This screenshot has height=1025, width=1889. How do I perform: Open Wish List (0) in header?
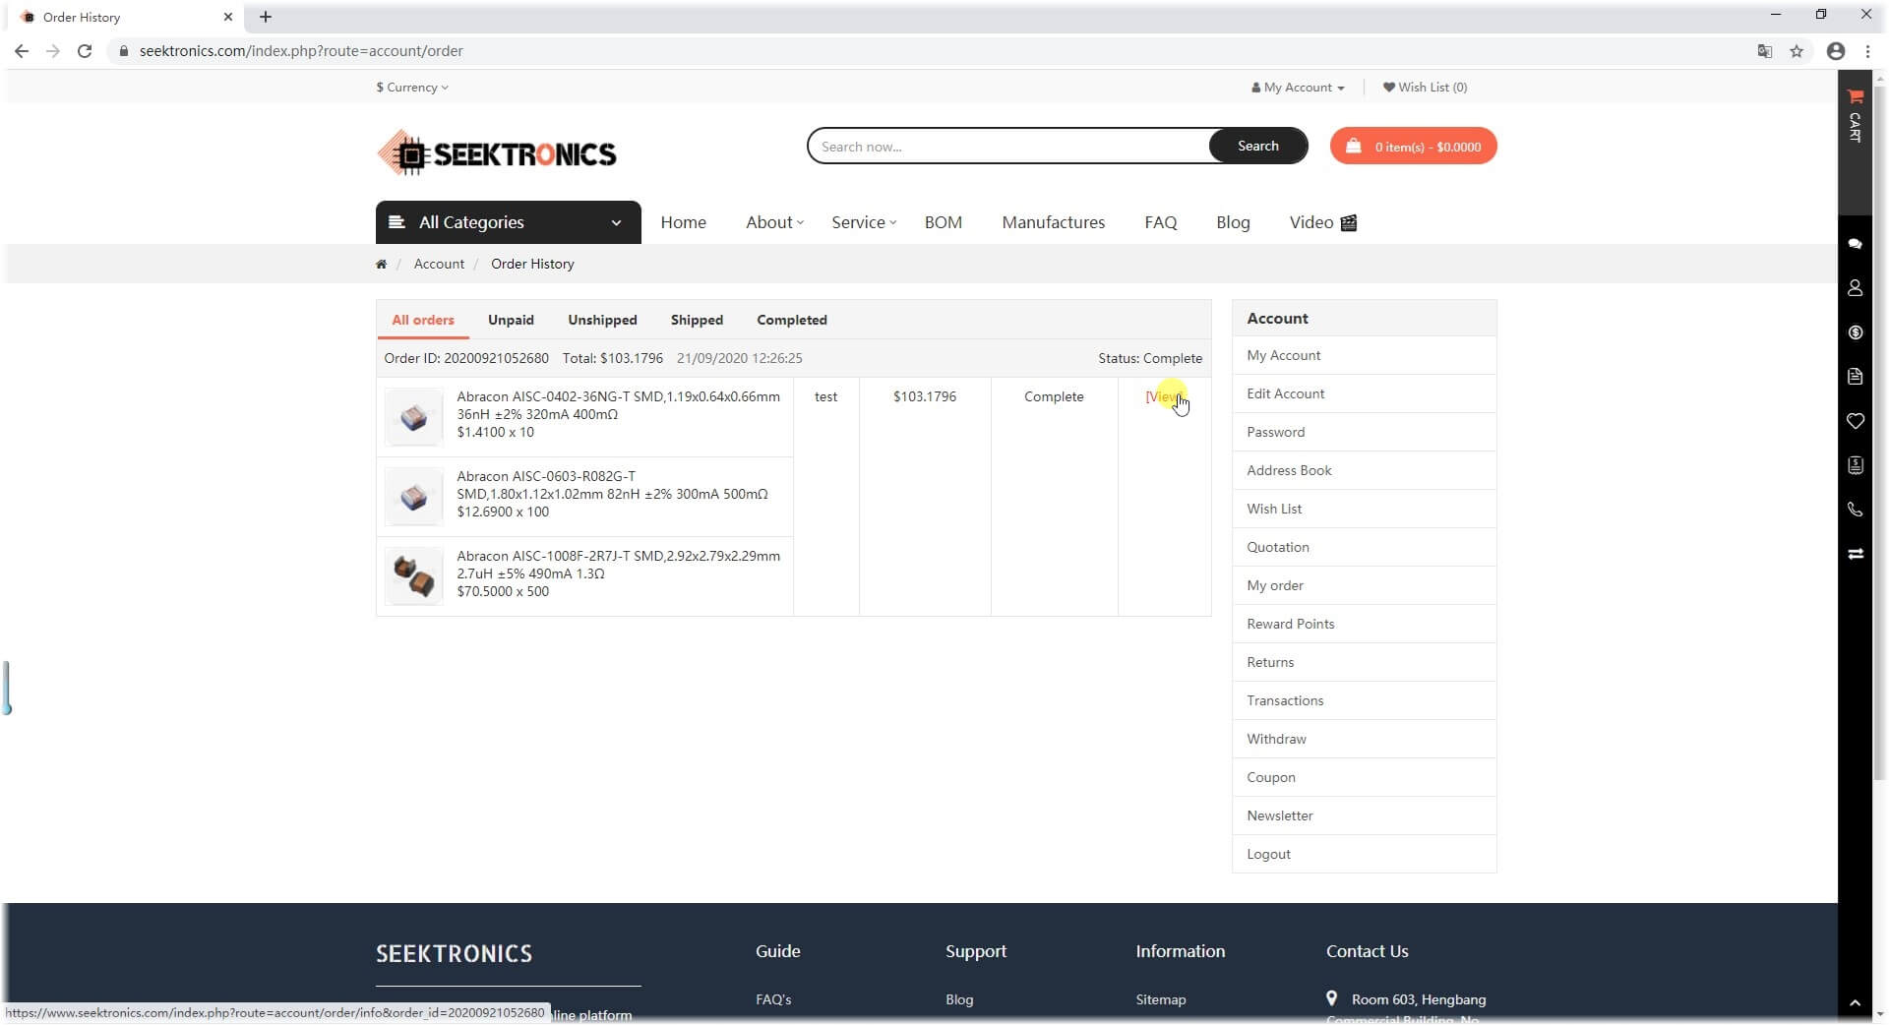[x=1425, y=88]
